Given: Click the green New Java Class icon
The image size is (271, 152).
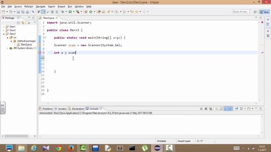Looking at the screenshot, I should 91,12.
